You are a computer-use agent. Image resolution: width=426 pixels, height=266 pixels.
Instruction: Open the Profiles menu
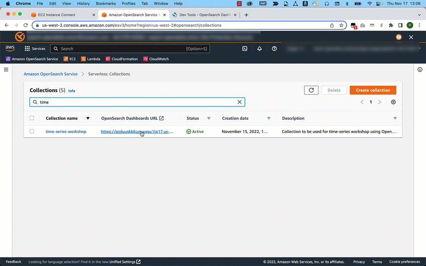pos(129,3)
